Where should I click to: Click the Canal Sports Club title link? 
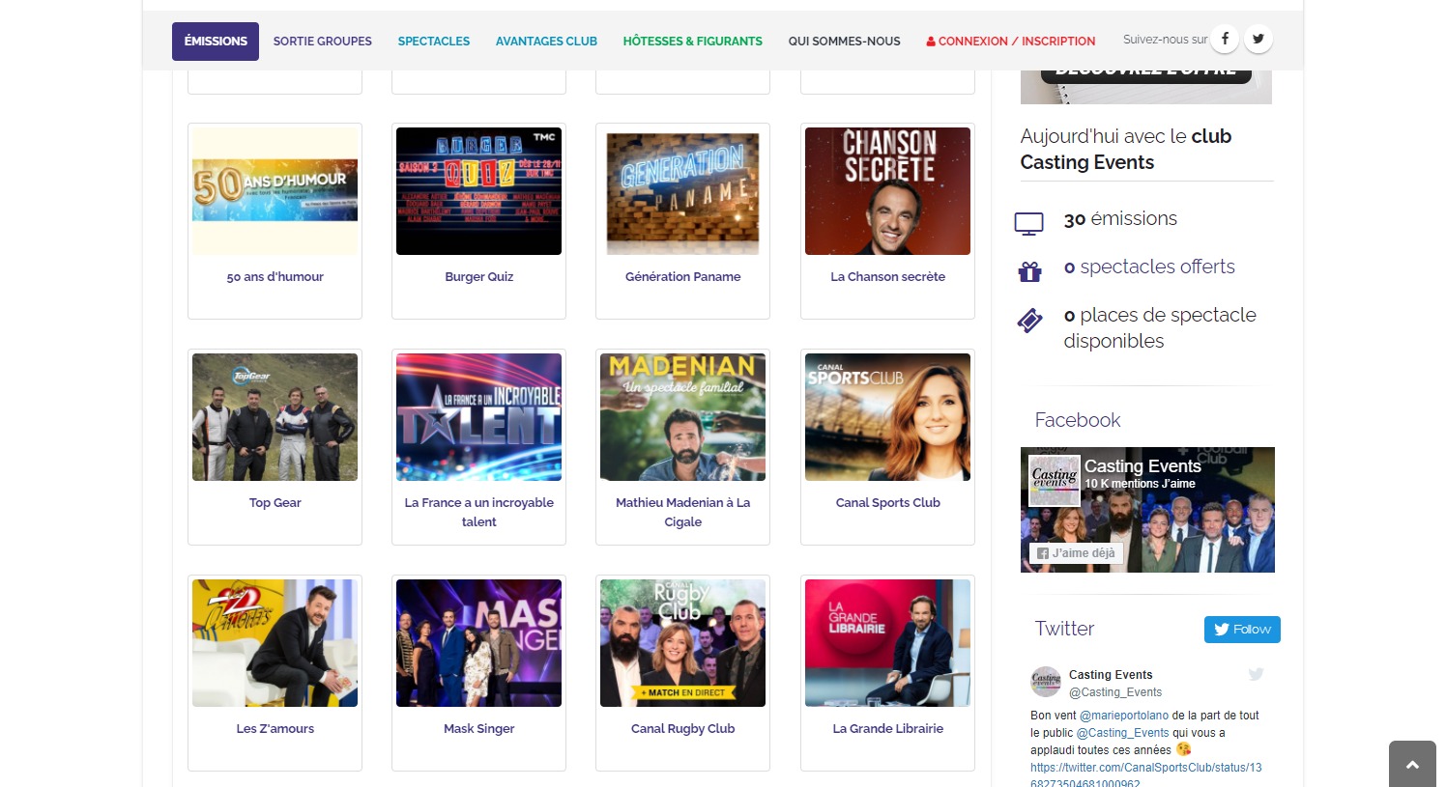pyautogui.click(x=887, y=503)
